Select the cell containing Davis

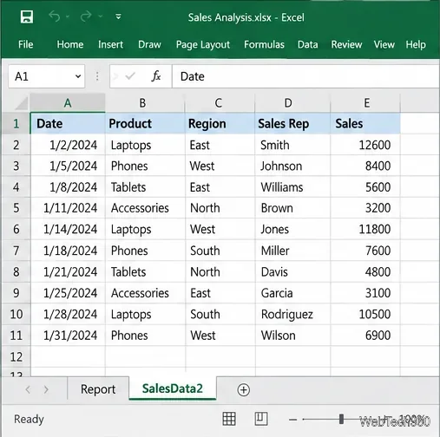coord(292,271)
